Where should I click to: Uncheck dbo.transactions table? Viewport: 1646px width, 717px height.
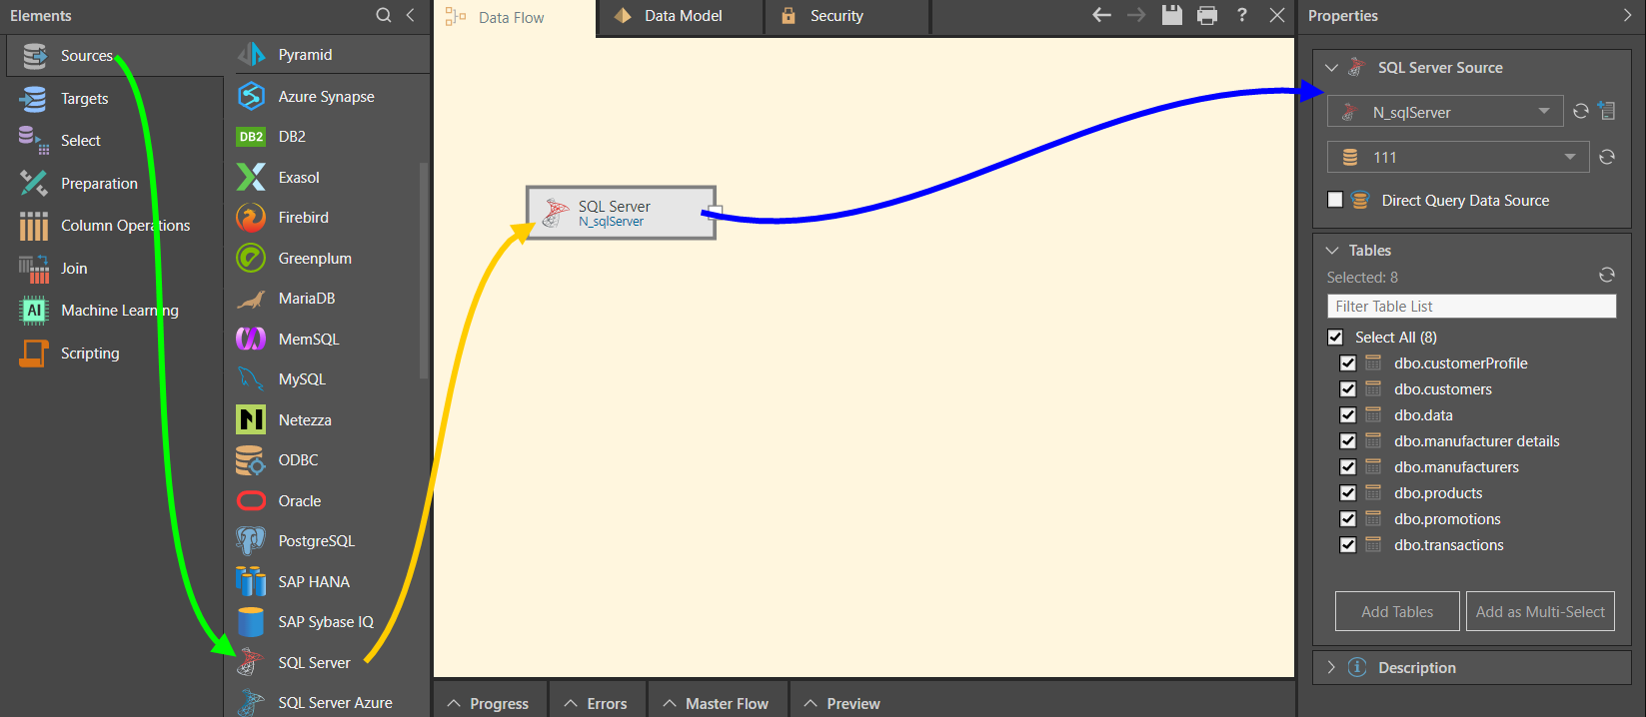[x=1348, y=545]
